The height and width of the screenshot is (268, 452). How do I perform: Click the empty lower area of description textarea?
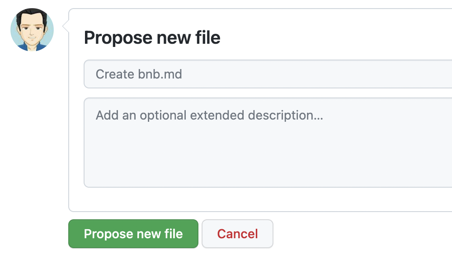[x=268, y=161]
